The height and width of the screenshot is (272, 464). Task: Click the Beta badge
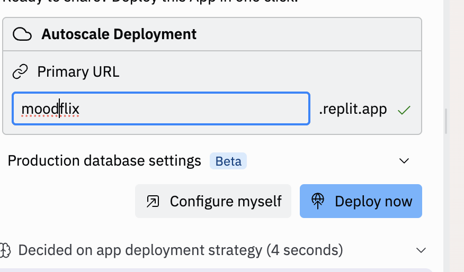(228, 161)
